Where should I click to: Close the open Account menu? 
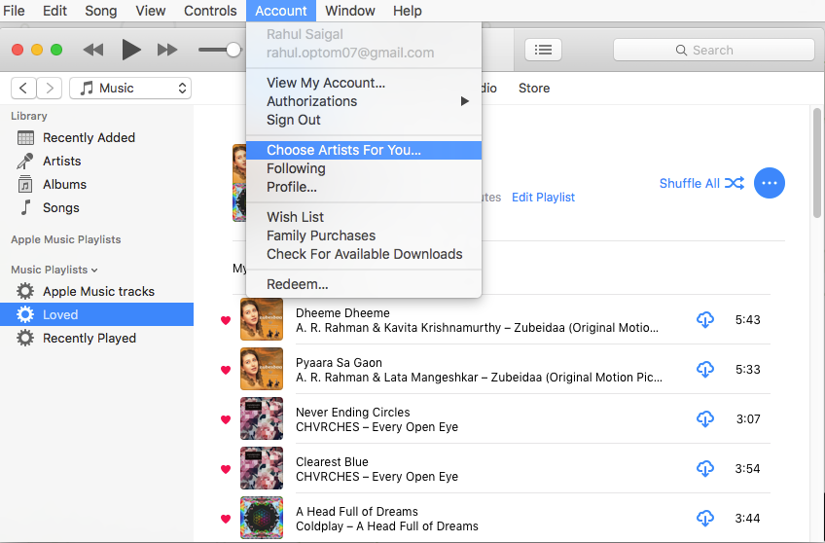pos(281,11)
